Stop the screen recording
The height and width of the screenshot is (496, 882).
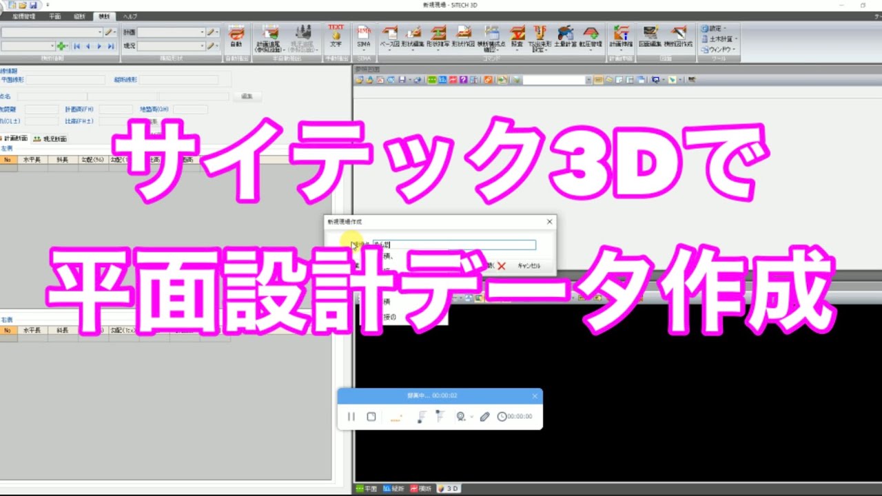(x=371, y=417)
